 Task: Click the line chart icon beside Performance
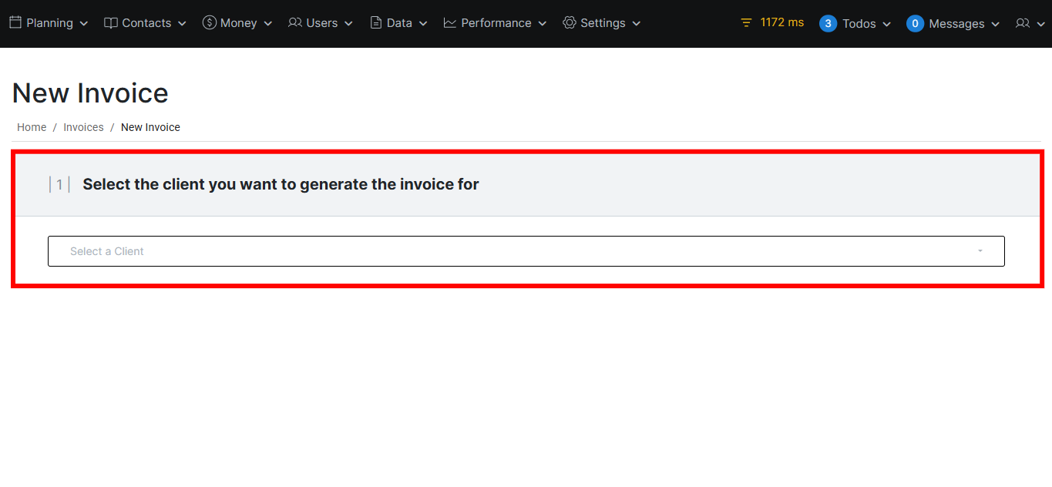click(450, 23)
